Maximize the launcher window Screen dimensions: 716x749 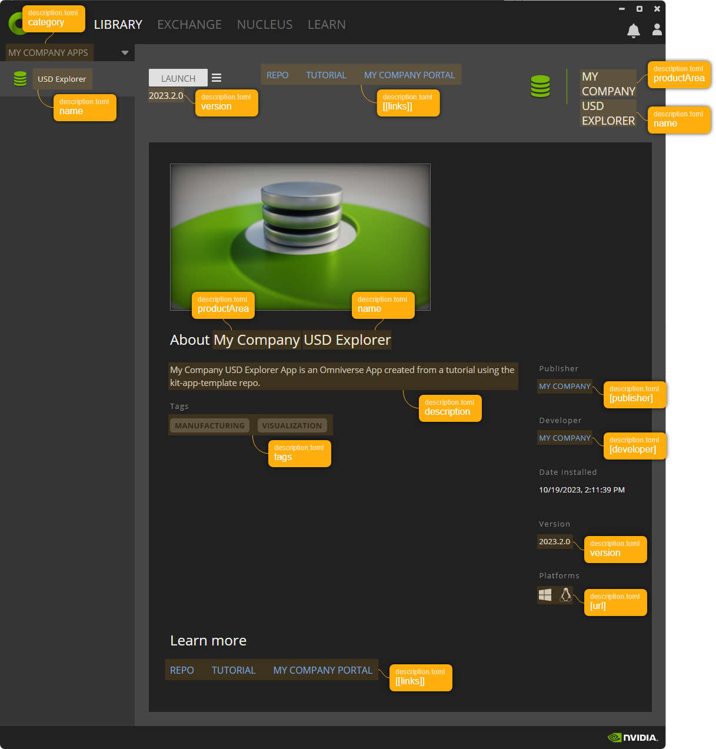(x=640, y=9)
